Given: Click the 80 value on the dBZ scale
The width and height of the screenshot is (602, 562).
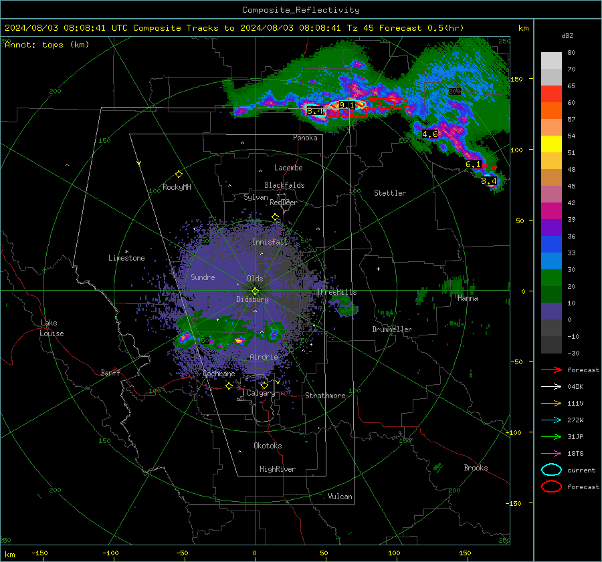Looking at the screenshot, I should pyautogui.click(x=571, y=53).
